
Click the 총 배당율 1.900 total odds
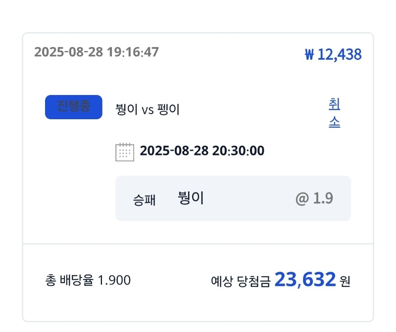pos(88,280)
